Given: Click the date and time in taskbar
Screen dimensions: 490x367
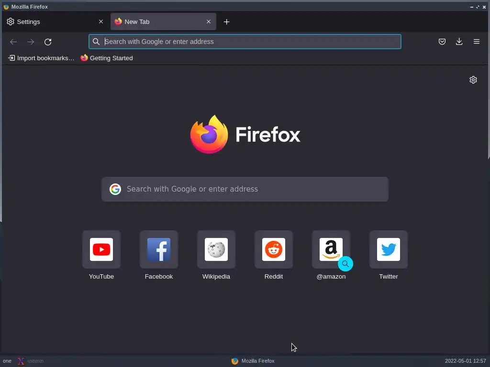Looking at the screenshot, I should click(465, 361).
